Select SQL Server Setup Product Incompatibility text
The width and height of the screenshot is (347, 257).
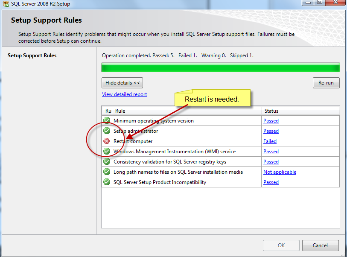click(160, 182)
